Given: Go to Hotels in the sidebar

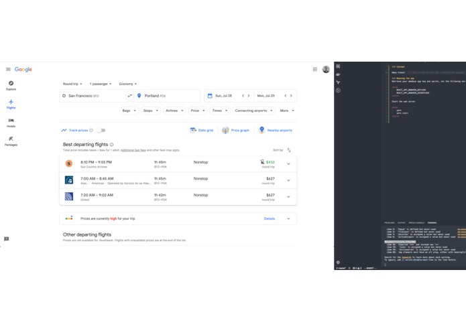Looking at the screenshot, I should [x=11, y=123].
